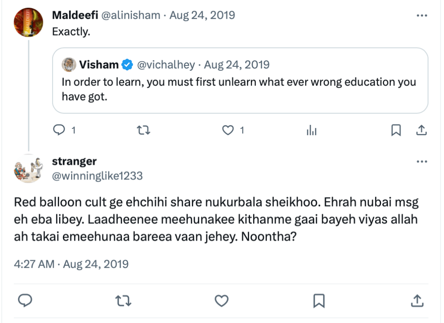The image size is (444, 323).
Task: Open Maldeefi's profile picture
Action: coord(29,23)
